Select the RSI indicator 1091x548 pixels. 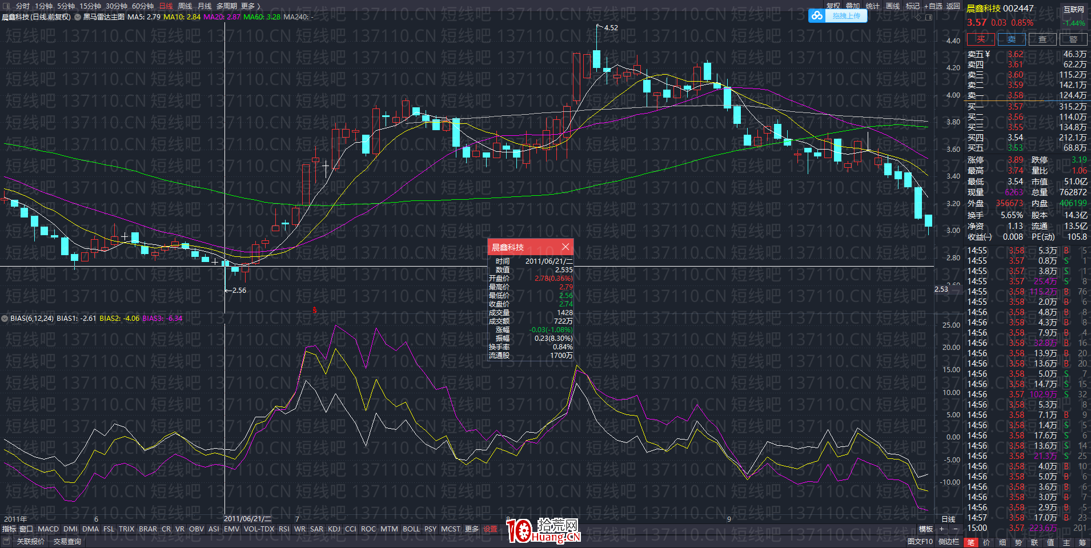[284, 529]
